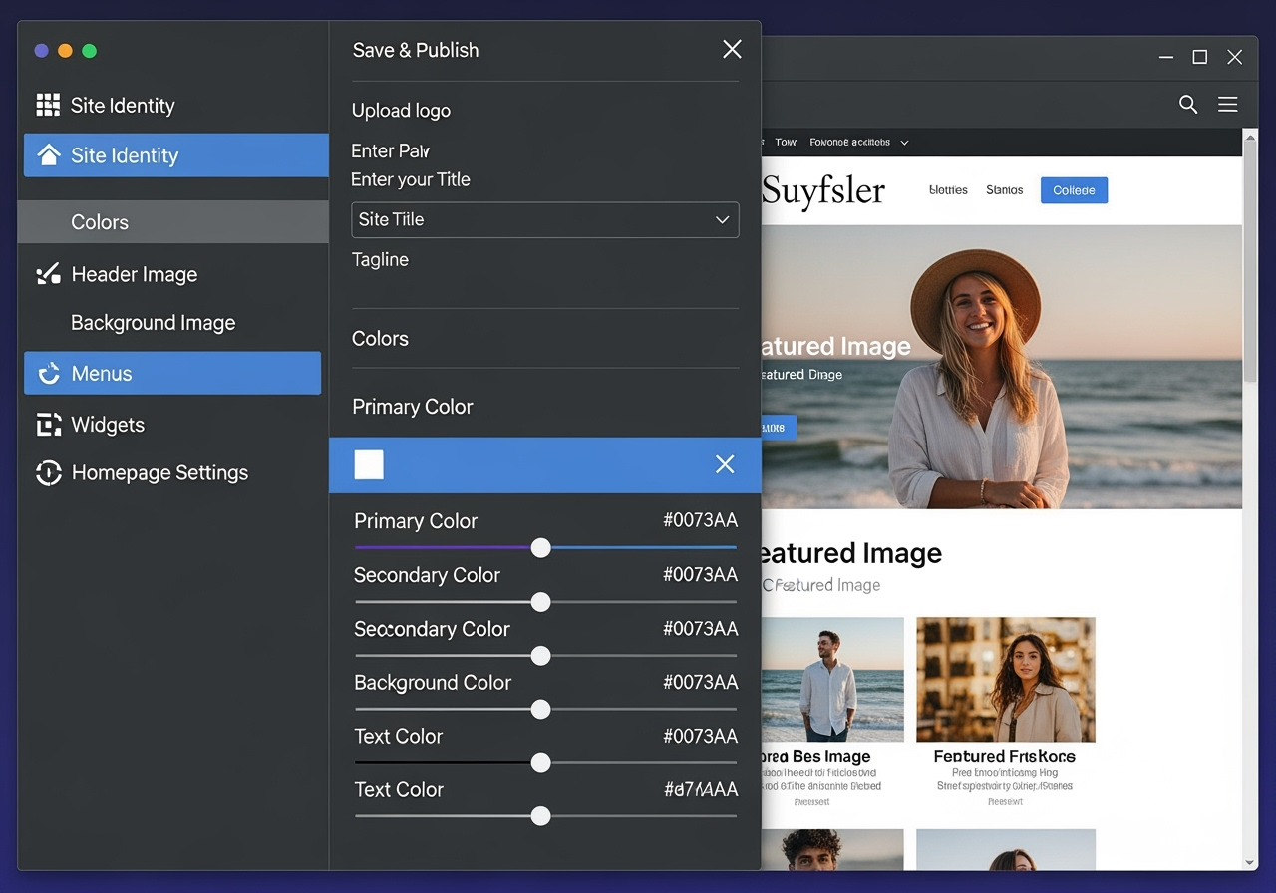The height and width of the screenshot is (893, 1276).
Task: Open the thumbnail of the woman in the city
Action: coord(1006,680)
